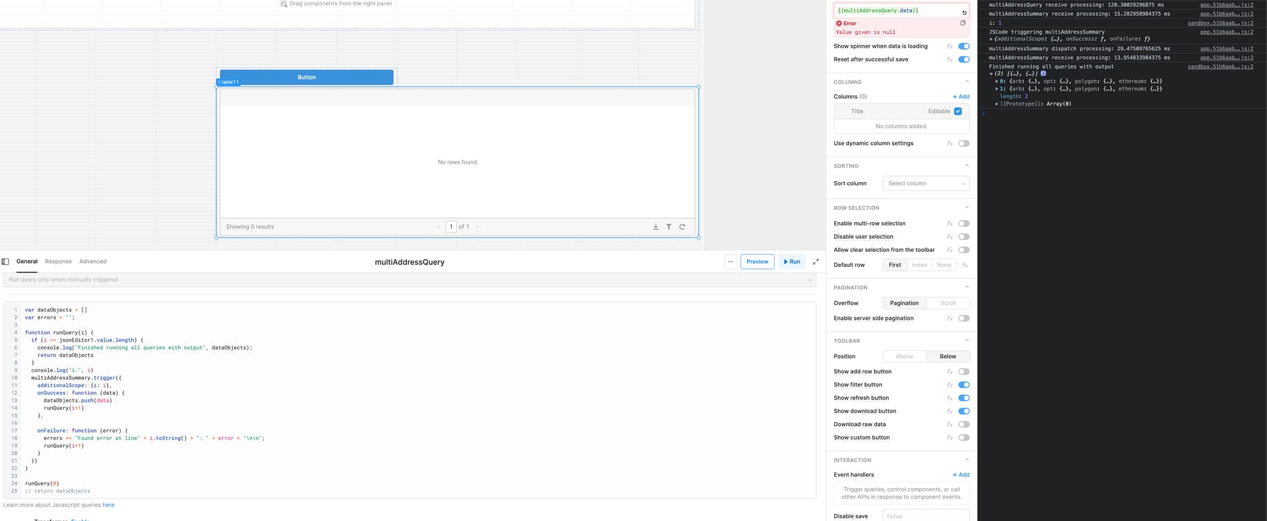Click fx icon for Reset after successful save

coord(950,59)
